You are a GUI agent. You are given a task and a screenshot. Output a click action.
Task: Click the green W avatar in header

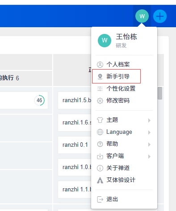click(x=142, y=16)
